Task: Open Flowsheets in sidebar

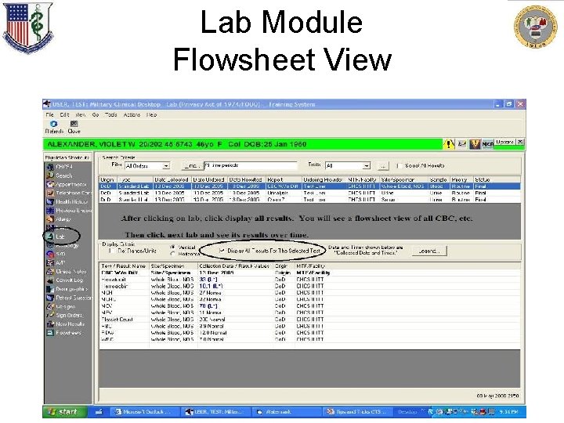Action: 64,333
